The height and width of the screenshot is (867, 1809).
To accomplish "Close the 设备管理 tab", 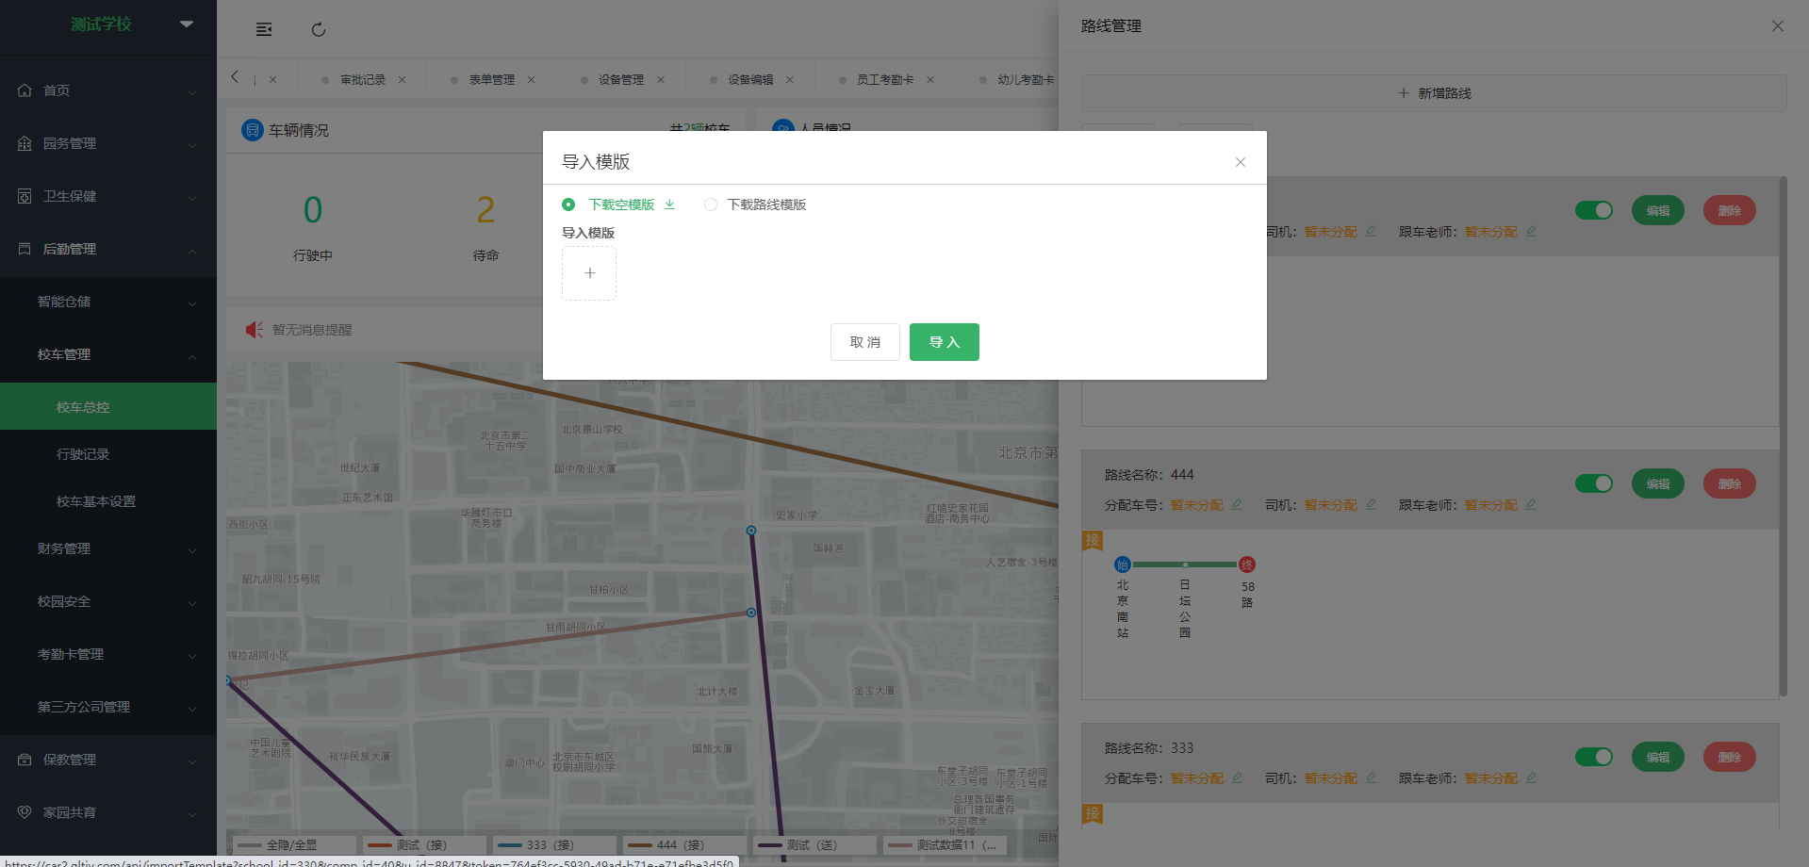I will point(661,80).
